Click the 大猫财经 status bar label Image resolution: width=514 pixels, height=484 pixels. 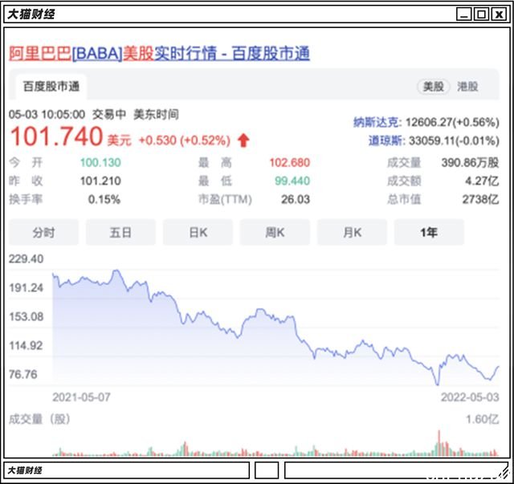(25, 470)
